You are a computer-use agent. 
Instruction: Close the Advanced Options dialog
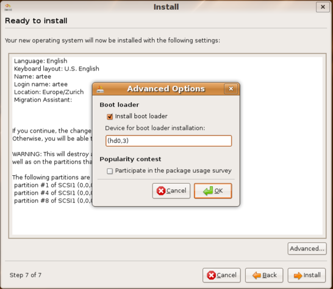pos(231,89)
